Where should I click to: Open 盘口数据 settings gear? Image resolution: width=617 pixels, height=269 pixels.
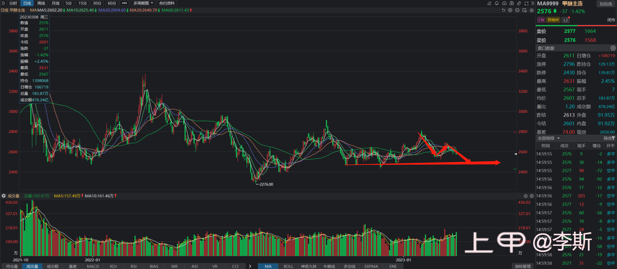613,48
